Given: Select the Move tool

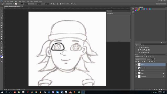Looking at the screenshot, I should 2,9.
